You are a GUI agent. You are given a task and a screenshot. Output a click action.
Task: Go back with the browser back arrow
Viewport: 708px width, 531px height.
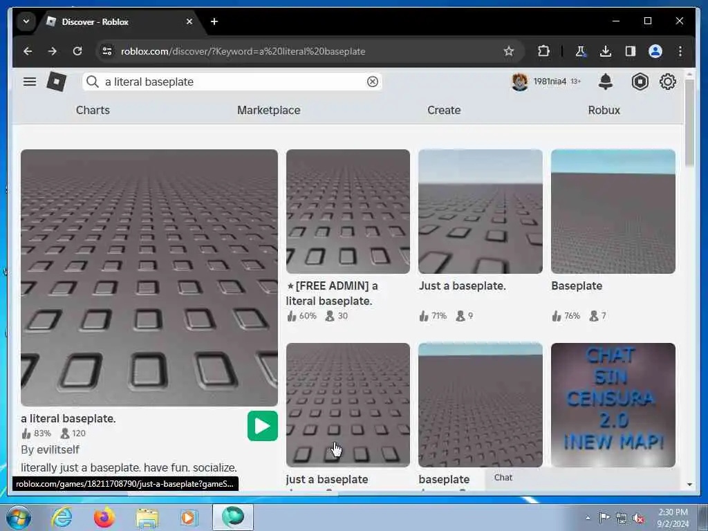(28, 51)
